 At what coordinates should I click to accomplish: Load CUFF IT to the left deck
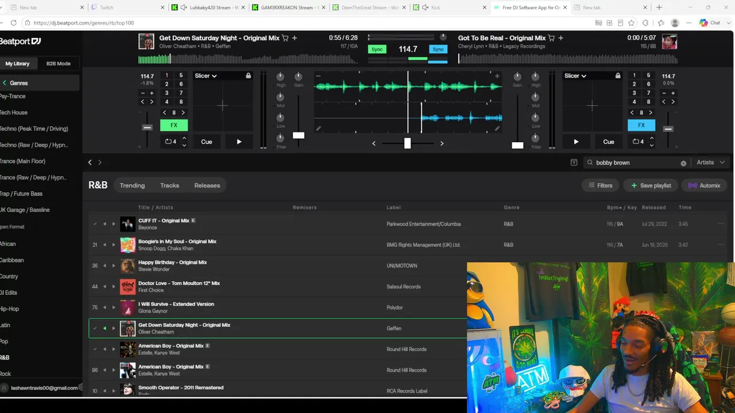pos(105,224)
